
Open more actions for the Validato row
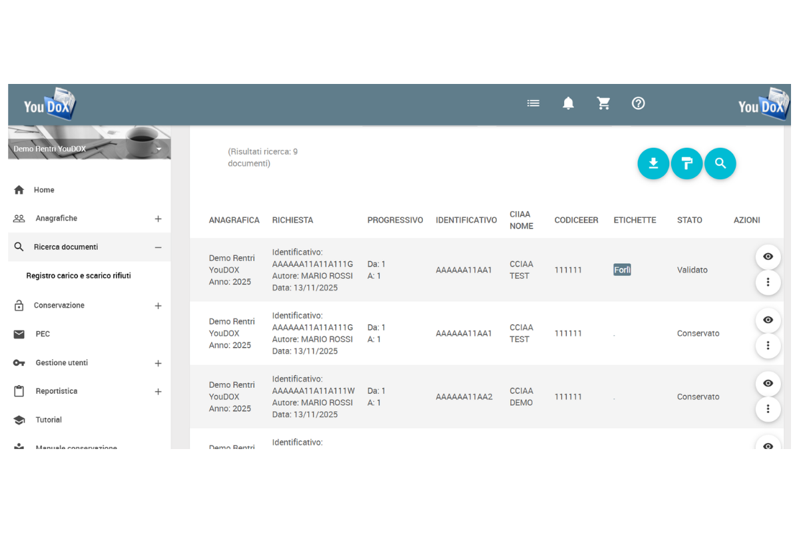768,282
